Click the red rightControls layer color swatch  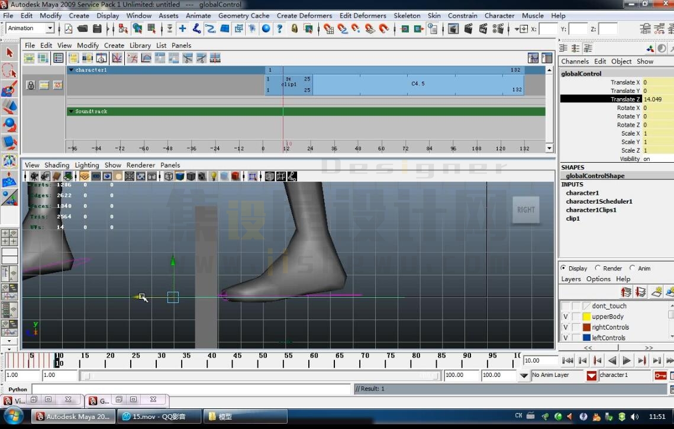tap(586, 327)
